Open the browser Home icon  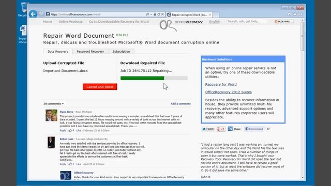pyautogui.click(x=289, y=14)
